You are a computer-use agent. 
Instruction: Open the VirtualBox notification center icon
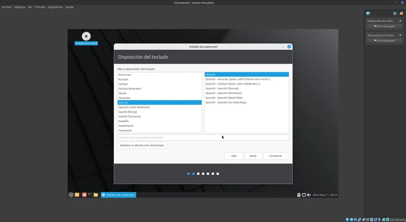[x=368, y=13]
